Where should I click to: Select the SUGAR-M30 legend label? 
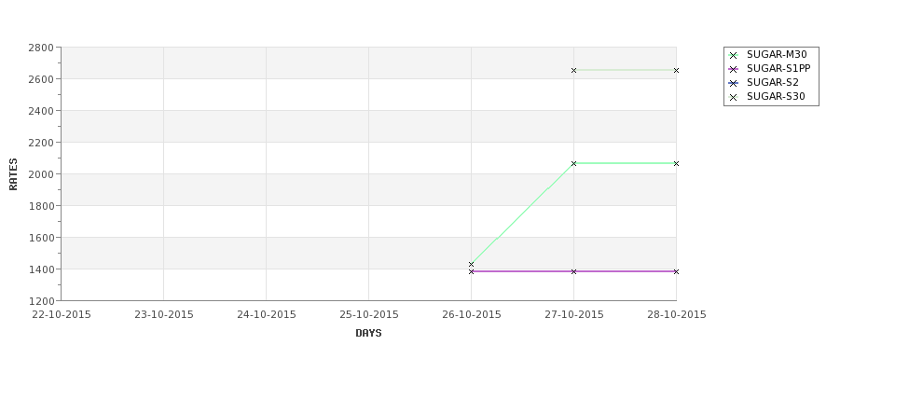click(x=777, y=54)
